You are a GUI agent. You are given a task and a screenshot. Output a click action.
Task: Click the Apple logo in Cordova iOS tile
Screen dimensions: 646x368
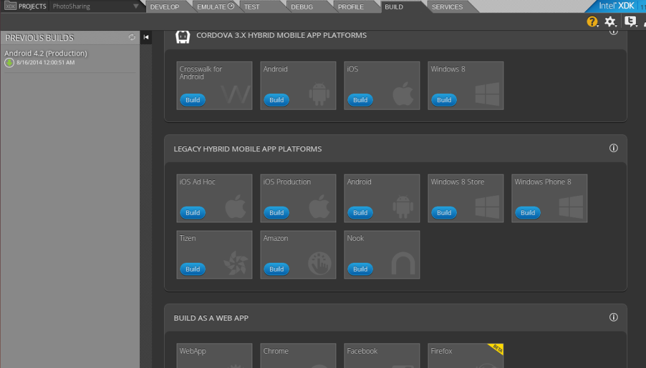403,93
